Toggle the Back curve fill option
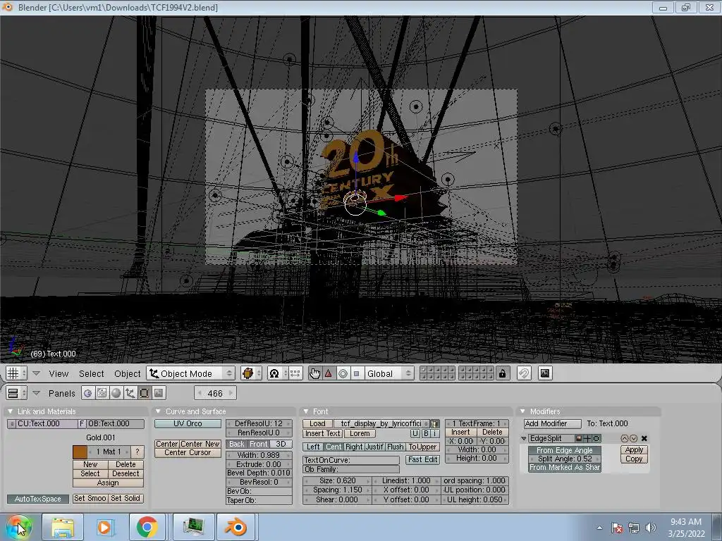The image size is (722, 541). click(237, 444)
